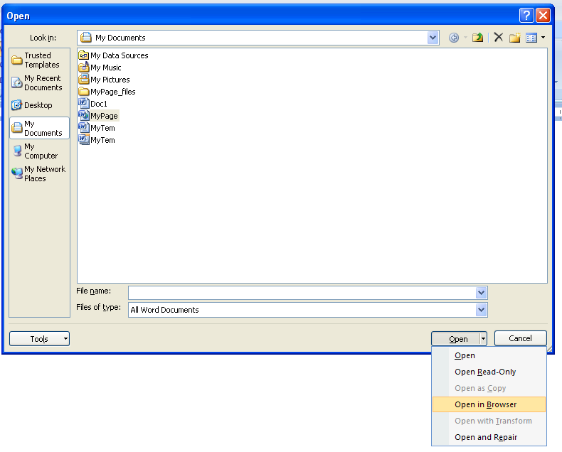Select the MyPage_files folder name

click(113, 92)
